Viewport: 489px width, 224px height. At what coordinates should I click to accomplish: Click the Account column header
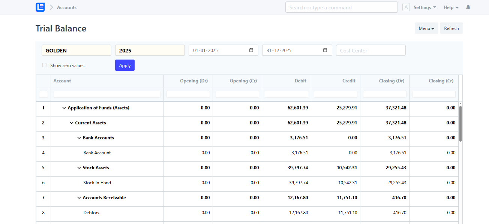107,81
